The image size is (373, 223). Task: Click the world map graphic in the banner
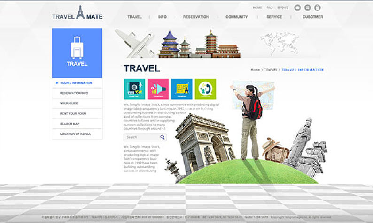click(280, 43)
